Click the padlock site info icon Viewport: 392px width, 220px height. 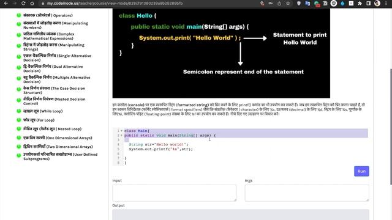43,4
